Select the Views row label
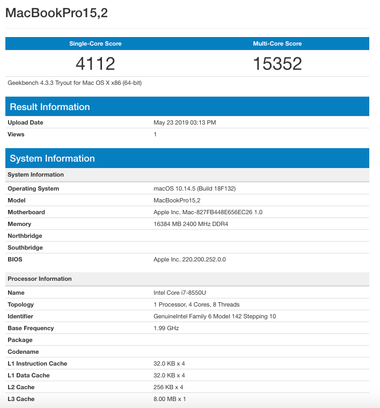The height and width of the screenshot is (408, 380). (16, 134)
